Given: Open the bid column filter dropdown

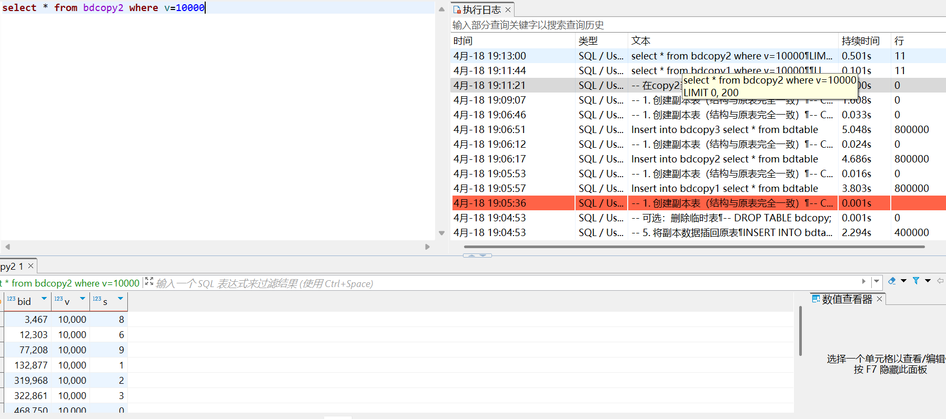Looking at the screenshot, I should (x=44, y=299).
